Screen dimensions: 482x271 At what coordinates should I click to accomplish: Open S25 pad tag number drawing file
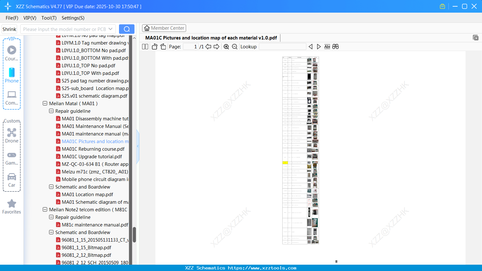[92, 81]
